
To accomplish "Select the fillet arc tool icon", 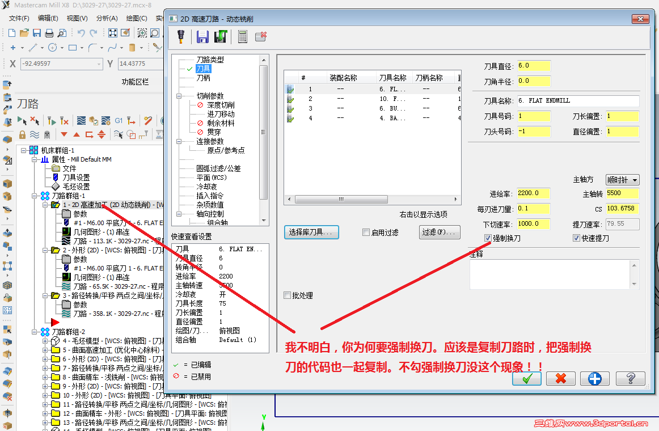I will tap(92, 48).
